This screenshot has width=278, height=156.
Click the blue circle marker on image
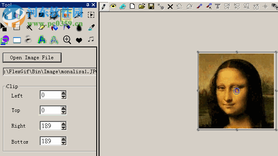237,91
